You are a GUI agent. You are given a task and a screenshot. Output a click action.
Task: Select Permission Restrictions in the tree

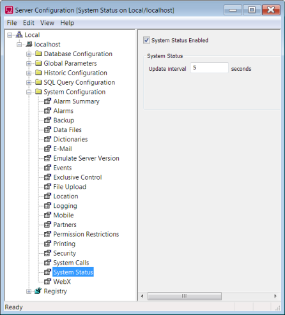click(x=86, y=234)
